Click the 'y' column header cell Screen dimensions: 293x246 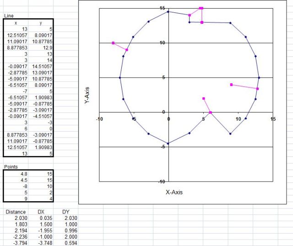41,22
